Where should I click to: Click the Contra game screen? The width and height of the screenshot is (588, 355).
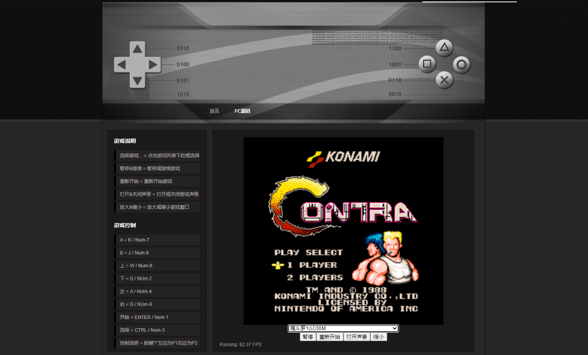(x=344, y=231)
